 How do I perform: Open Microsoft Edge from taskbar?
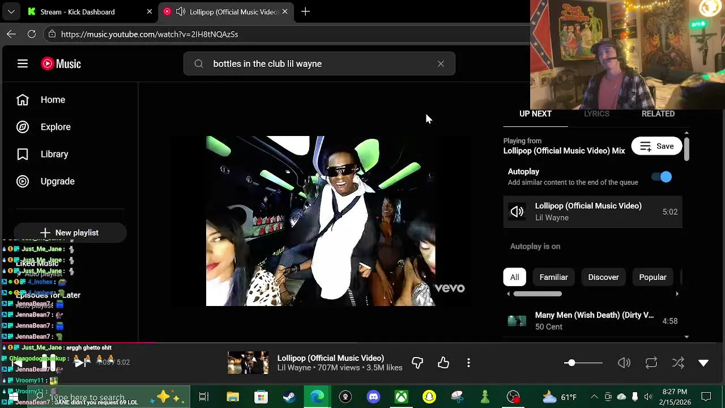tap(317, 397)
